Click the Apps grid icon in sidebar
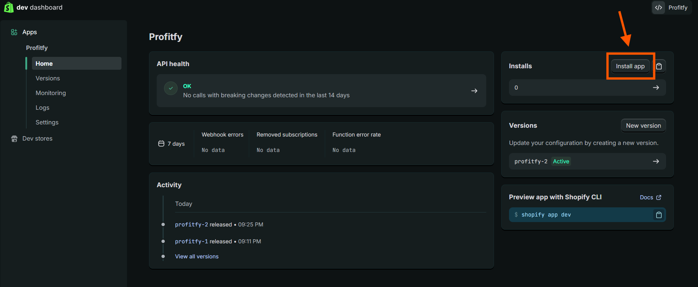Viewport: 698px width, 287px height. click(x=14, y=32)
